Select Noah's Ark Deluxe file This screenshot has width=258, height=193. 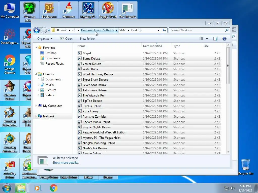click(x=149, y=148)
